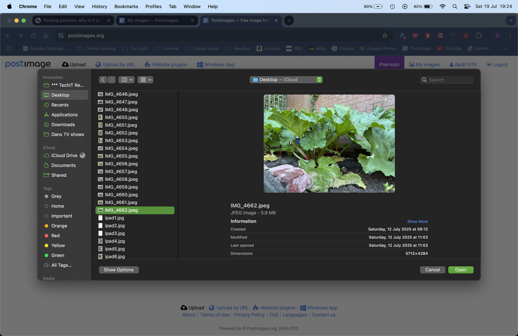Open the Privacy Policy footer link
The height and width of the screenshot is (336, 518).
point(249,315)
